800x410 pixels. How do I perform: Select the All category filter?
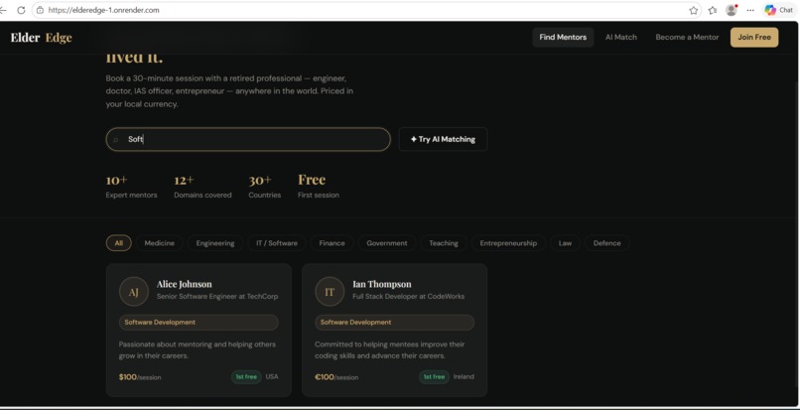point(119,243)
